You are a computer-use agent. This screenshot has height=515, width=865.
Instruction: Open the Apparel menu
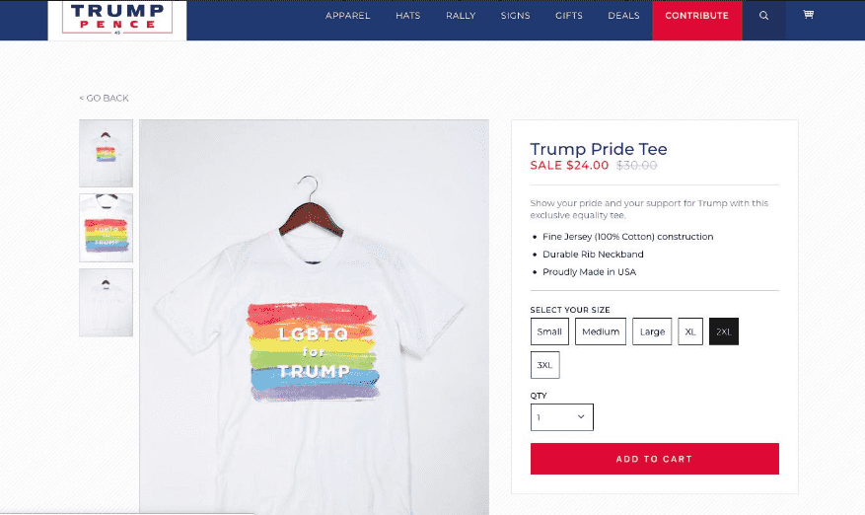point(347,16)
